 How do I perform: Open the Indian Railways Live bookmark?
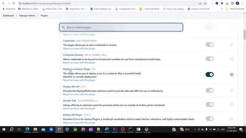click(101, 9)
